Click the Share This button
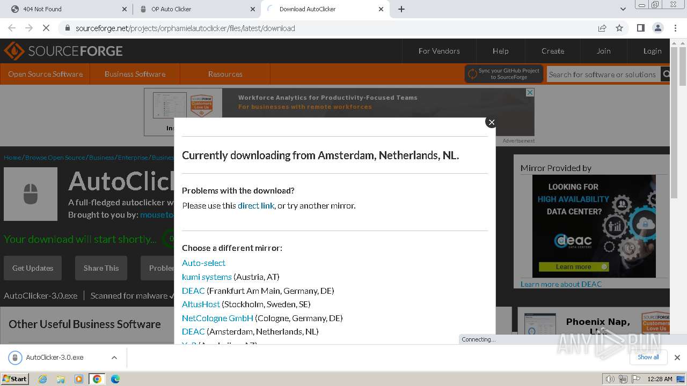The height and width of the screenshot is (386, 687). 101,268
